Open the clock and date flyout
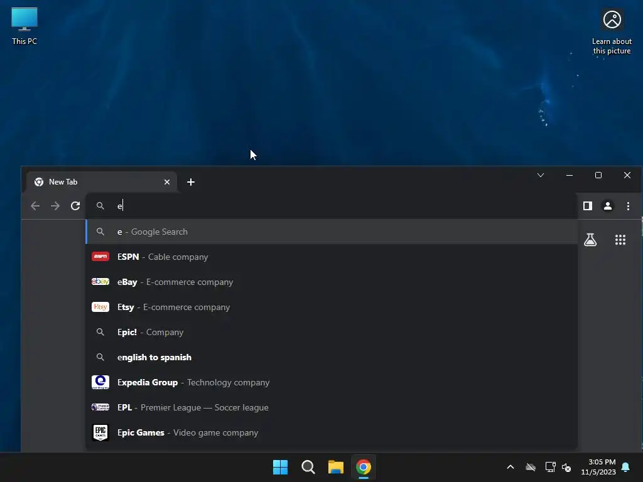The height and width of the screenshot is (482, 643). click(x=598, y=467)
